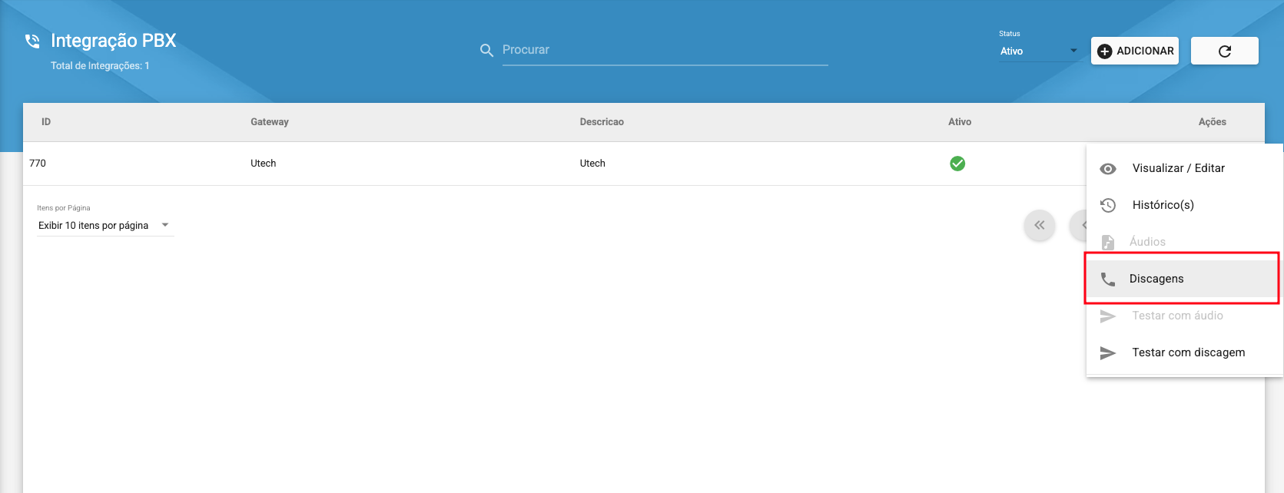The image size is (1284, 493).
Task: Go to first page with double-arrow button
Action: click(1039, 226)
